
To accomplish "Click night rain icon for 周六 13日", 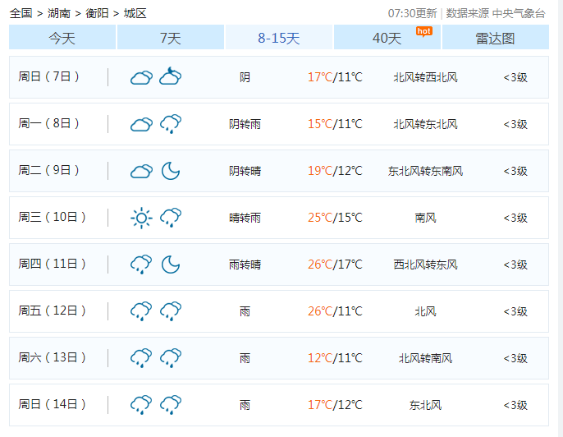I will tap(171, 358).
